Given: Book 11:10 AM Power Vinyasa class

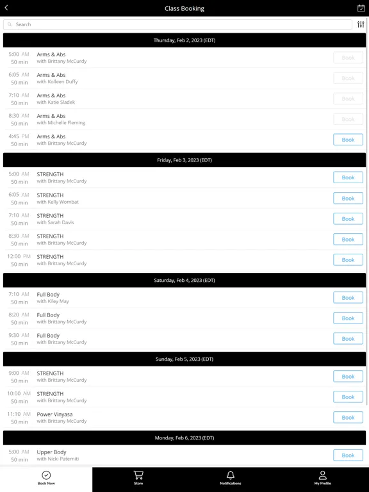Looking at the screenshot, I should pyautogui.click(x=348, y=417).
